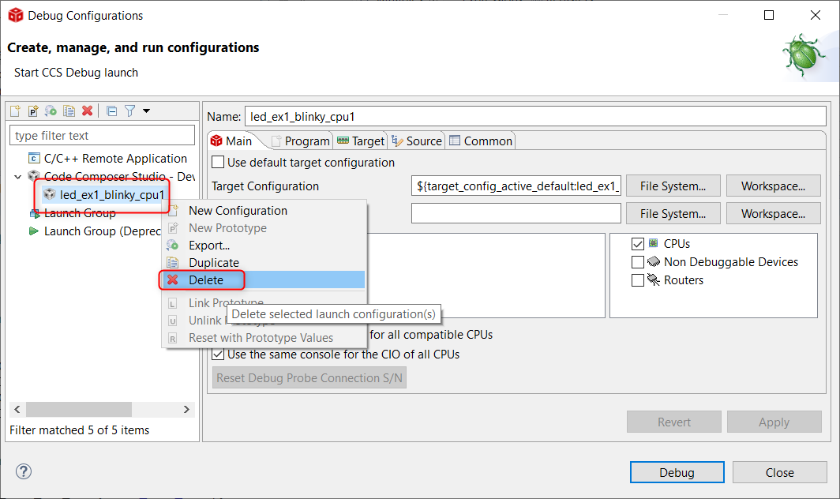
Task: Click the Export launch configuration toolbar icon
Action: tap(51, 111)
